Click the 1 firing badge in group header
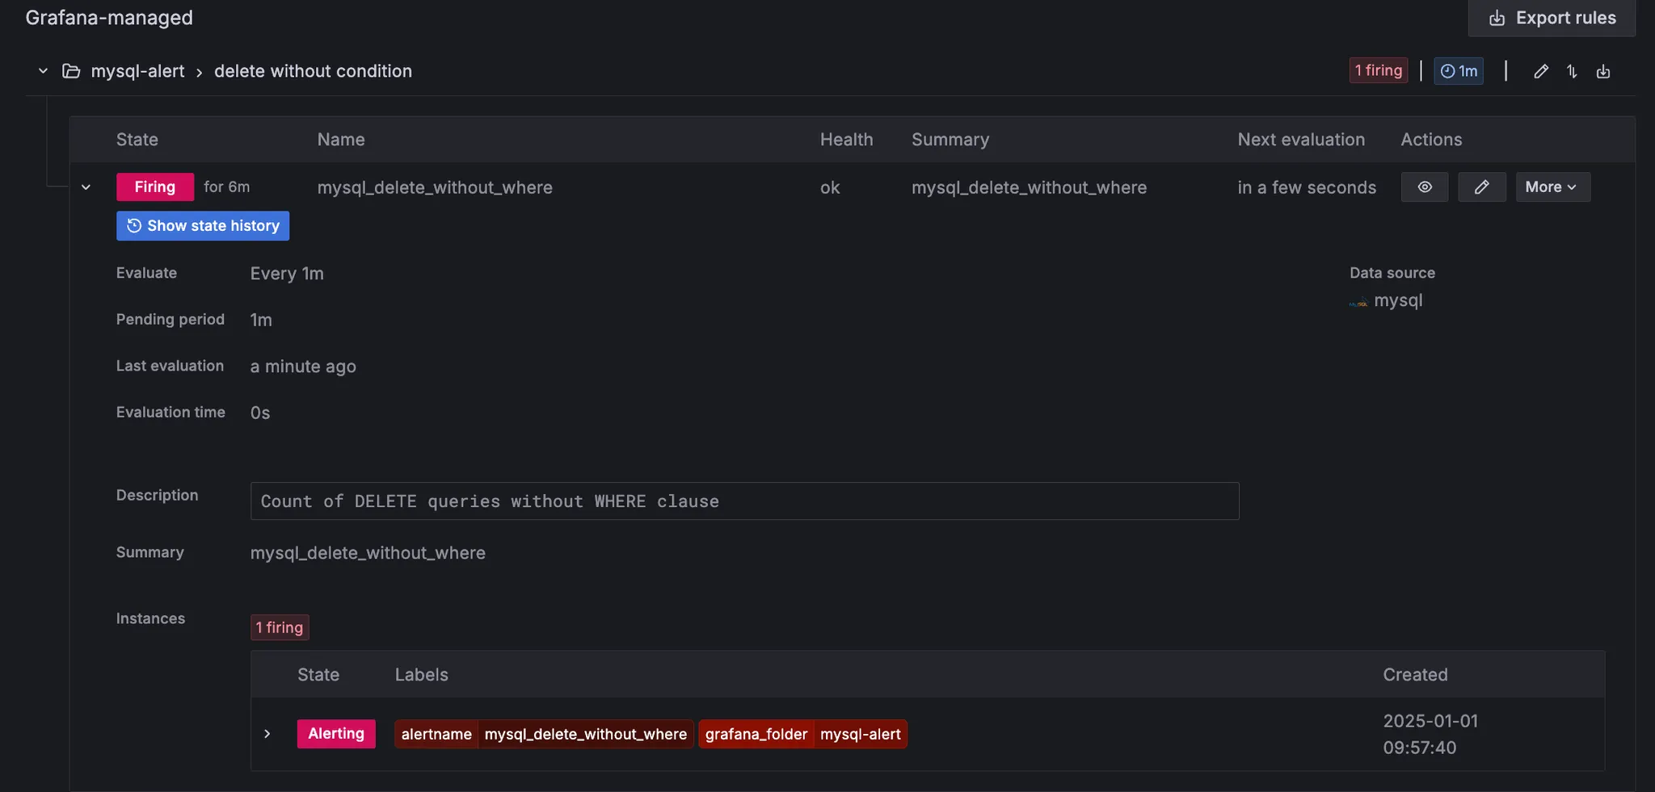The height and width of the screenshot is (792, 1655). [x=1379, y=70]
